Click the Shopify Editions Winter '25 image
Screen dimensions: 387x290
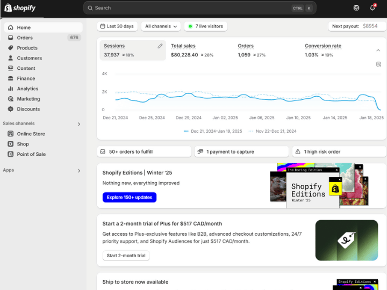point(319,186)
